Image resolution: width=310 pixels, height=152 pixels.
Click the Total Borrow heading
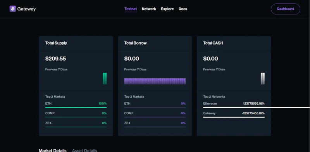click(x=135, y=43)
